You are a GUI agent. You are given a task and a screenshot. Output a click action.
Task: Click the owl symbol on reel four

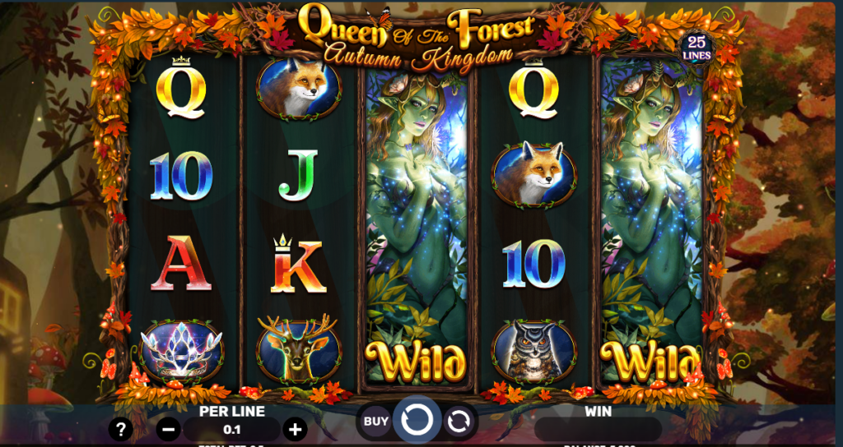(x=533, y=352)
